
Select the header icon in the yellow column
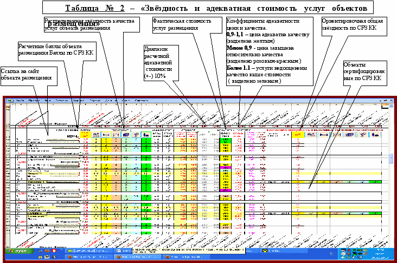106,134
